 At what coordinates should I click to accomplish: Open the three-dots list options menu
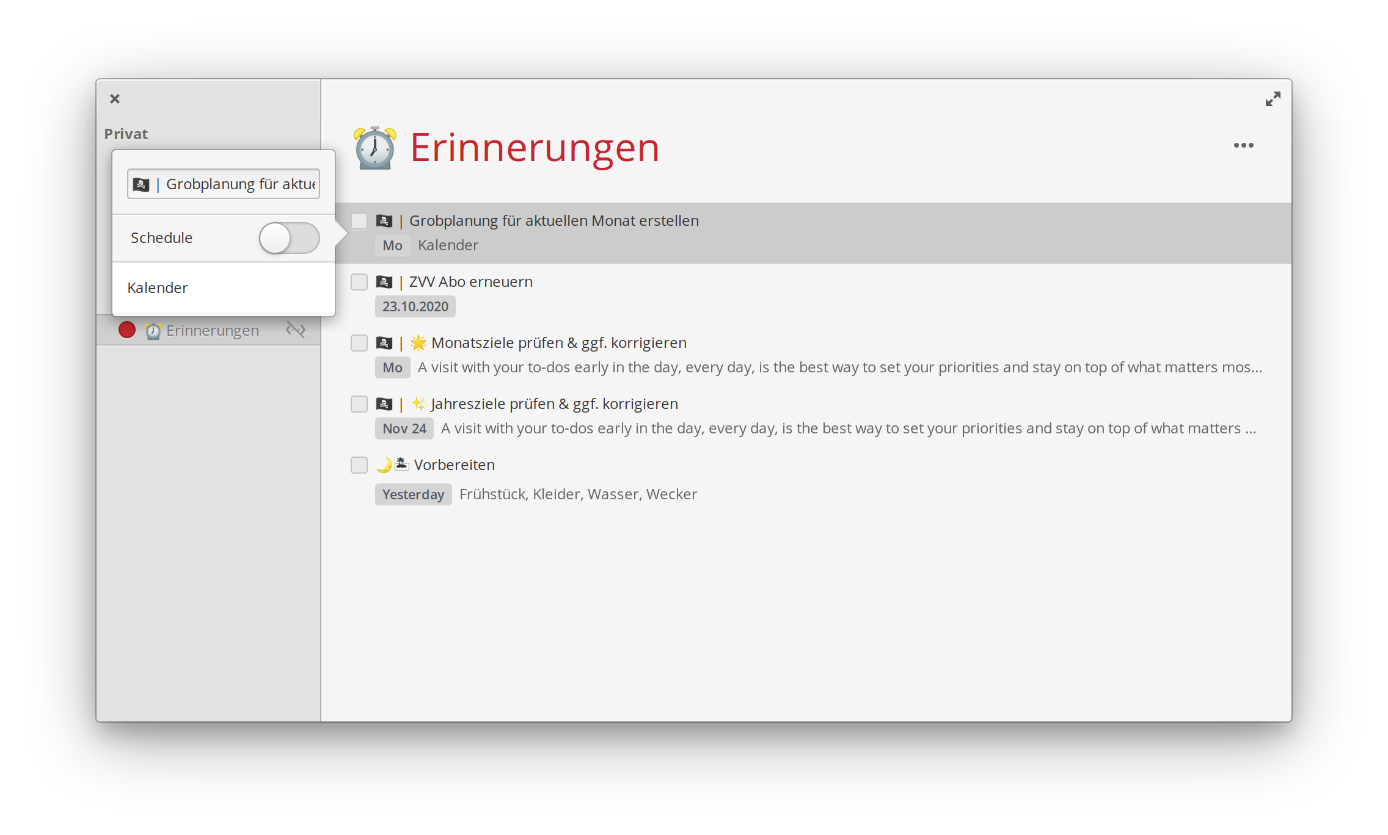pos(1243,145)
